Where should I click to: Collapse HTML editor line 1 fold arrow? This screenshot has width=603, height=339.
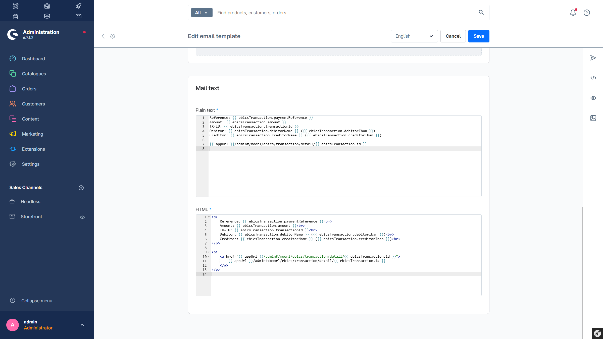pyautogui.click(x=209, y=217)
